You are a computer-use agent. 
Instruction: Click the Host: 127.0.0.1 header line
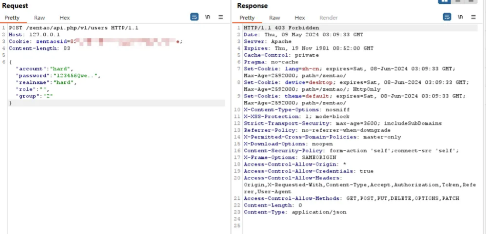(x=34, y=35)
